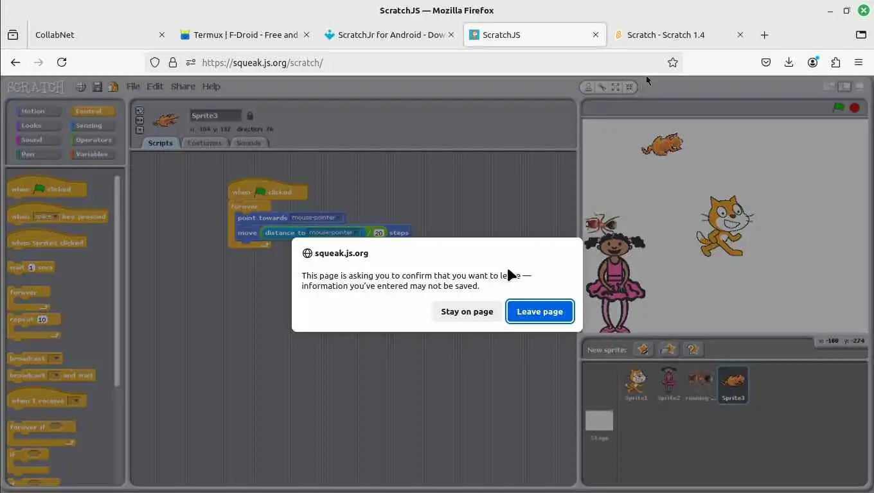The width and height of the screenshot is (874, 493).
Task: Bookmark this page with star icon
Action: pos(672,62)
